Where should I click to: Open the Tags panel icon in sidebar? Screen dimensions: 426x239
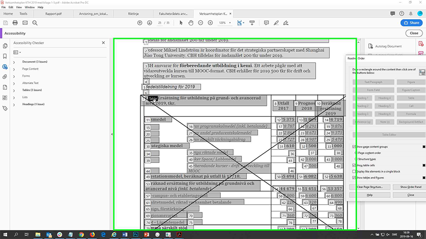tap(4, 108)
